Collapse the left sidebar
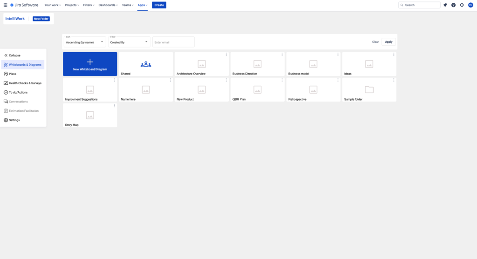The height and width of the screenshot is (259, 477). 13,55
